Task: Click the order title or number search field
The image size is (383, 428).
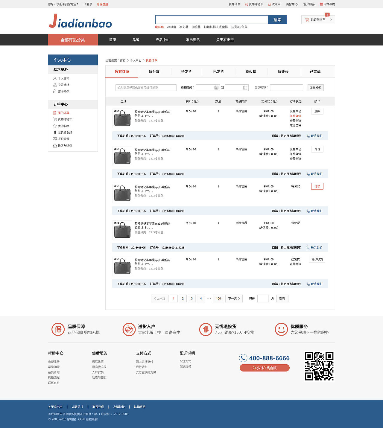Action: 146,88
